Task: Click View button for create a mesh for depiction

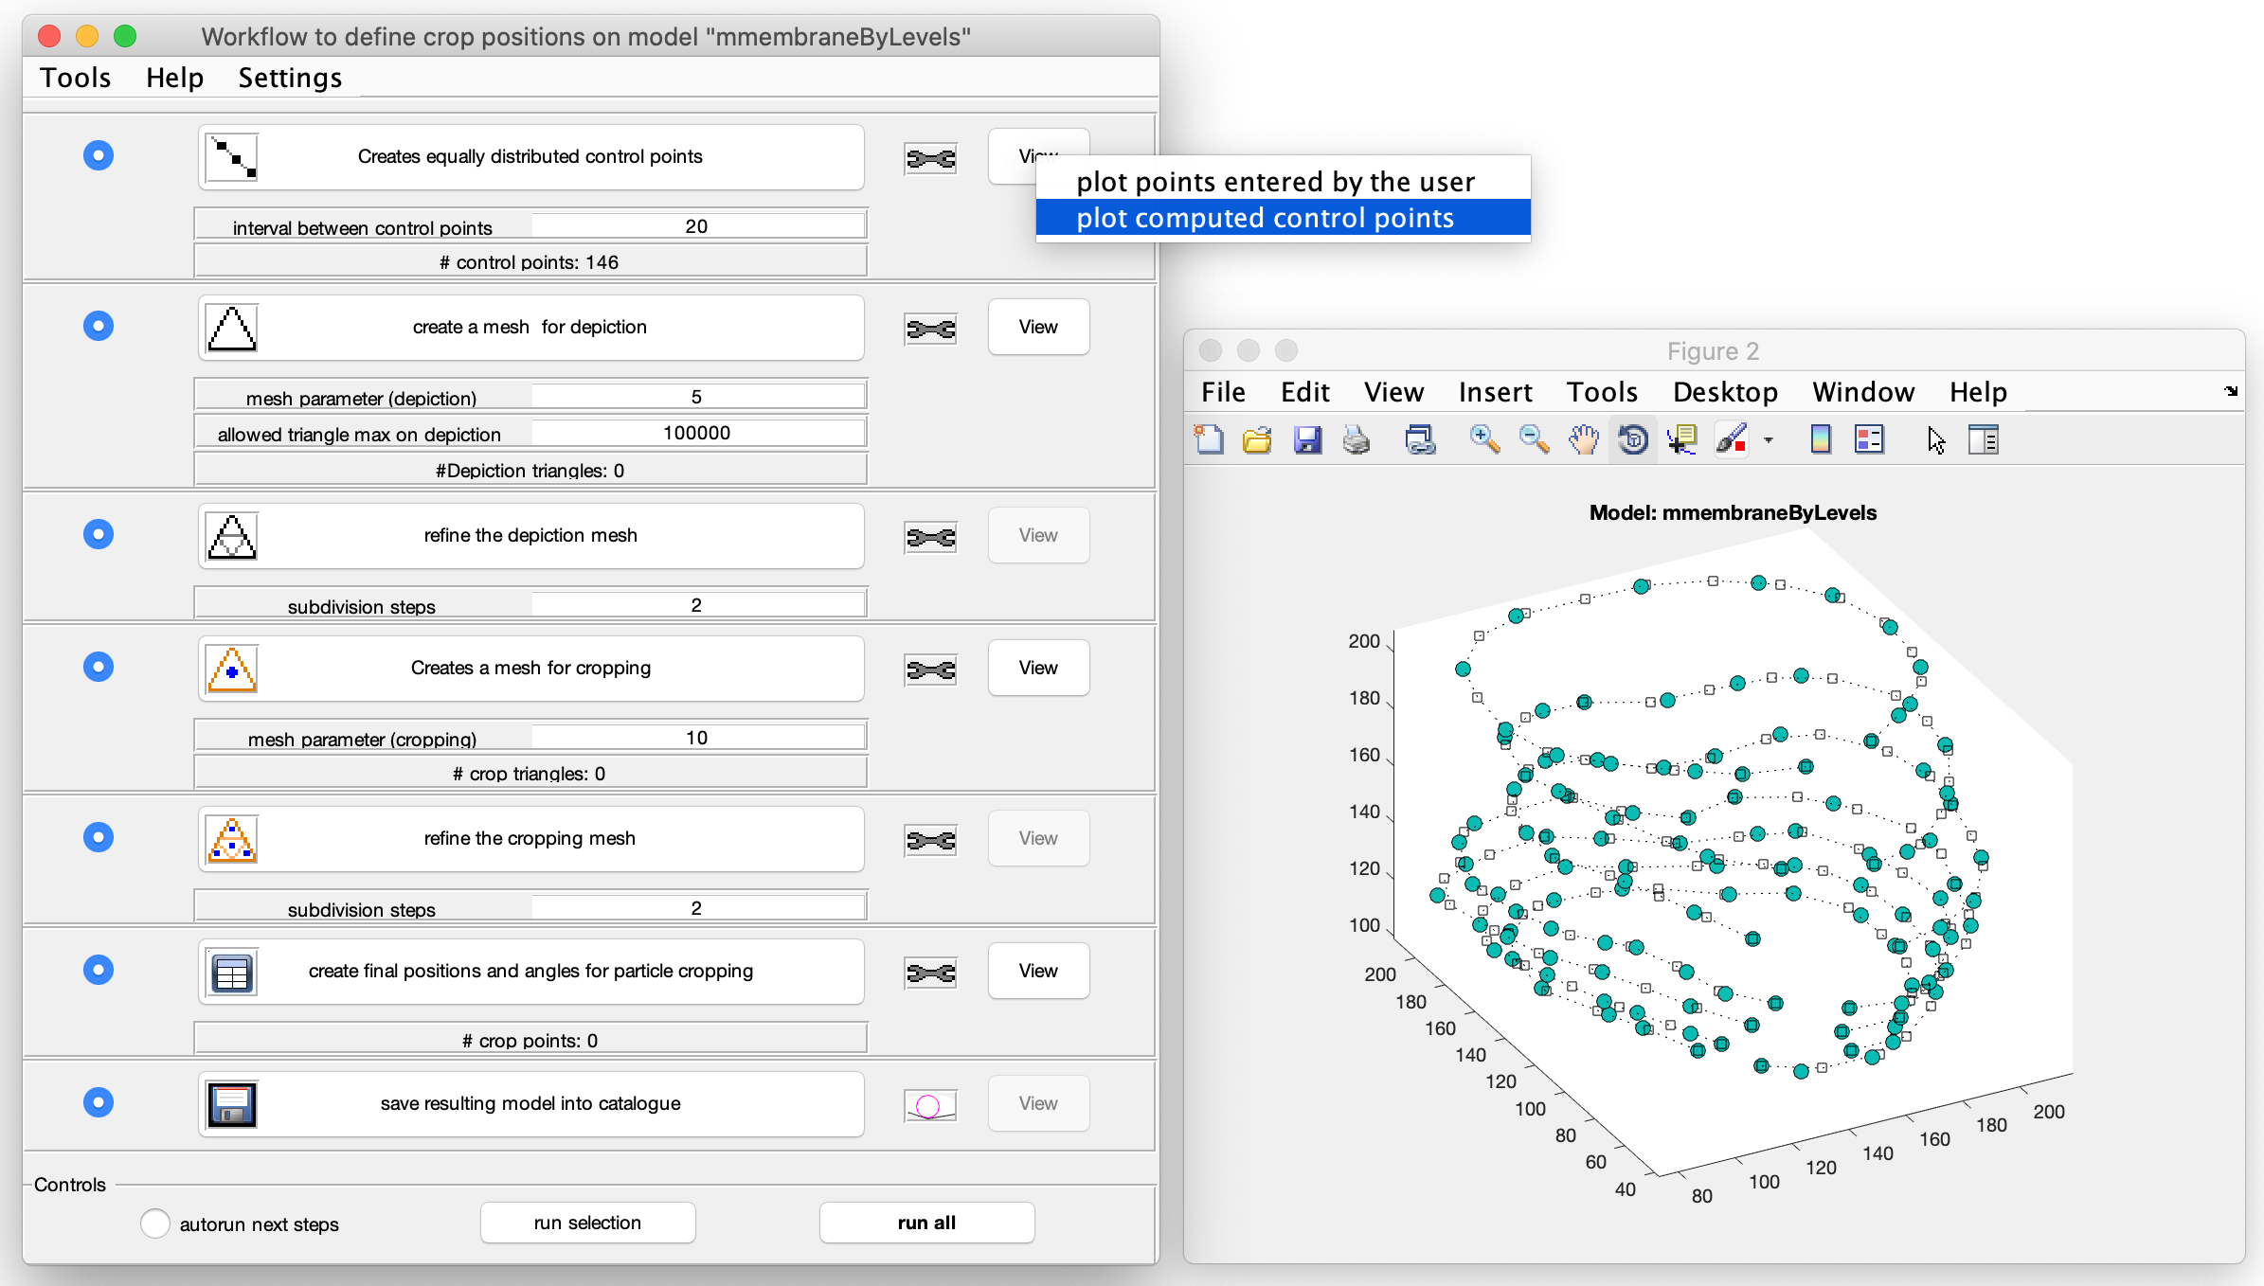Action: [x=1038, y=327]
